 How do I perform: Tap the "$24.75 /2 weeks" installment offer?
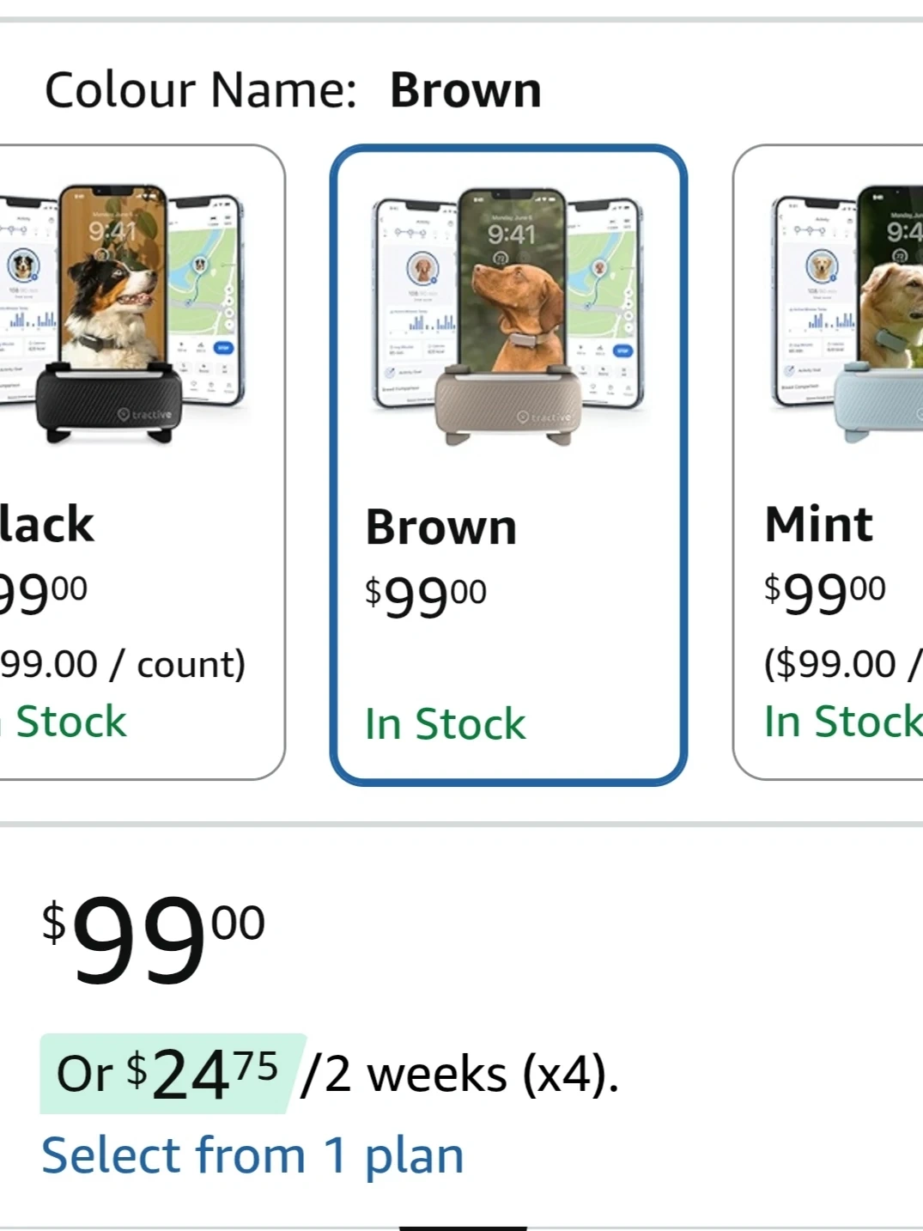[330, 1074]
